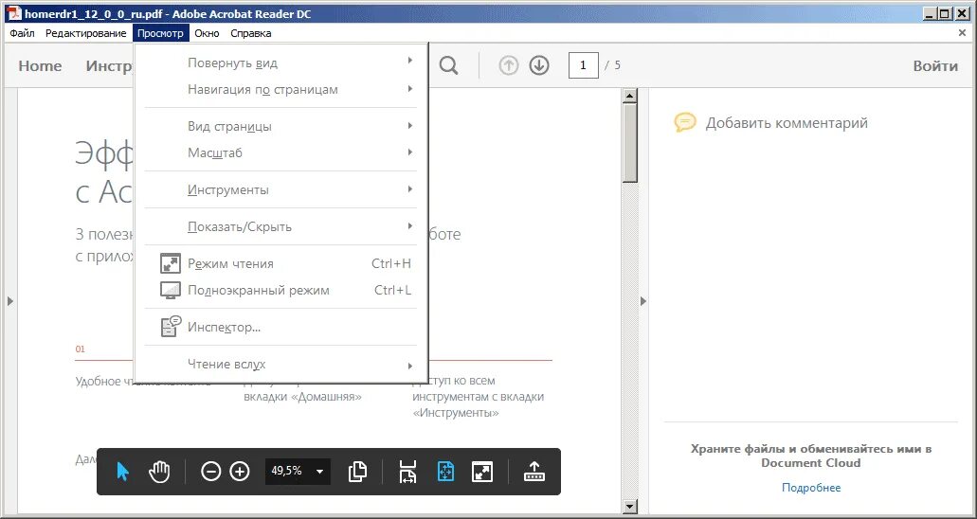Expand the left navigation pane arrow
977x519 pixels.
tap(10, 301)
